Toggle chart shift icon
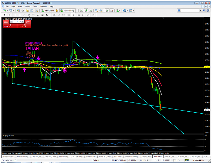This screenshot has width=212, height=163. (x=111, y=10)
